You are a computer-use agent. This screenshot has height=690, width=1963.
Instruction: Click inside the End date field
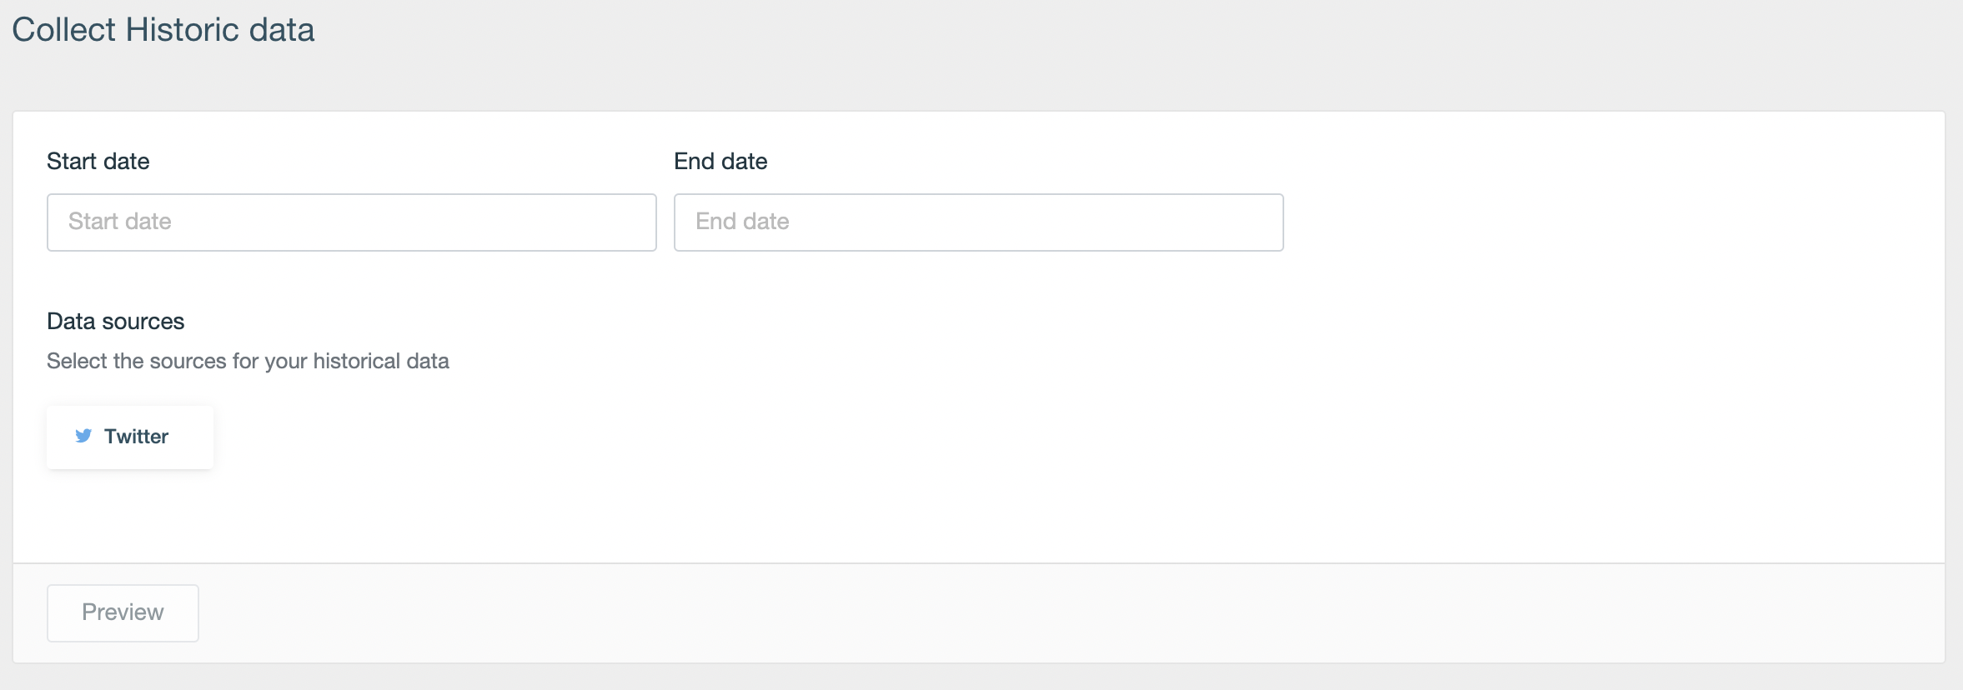click(x=978, y=222)
